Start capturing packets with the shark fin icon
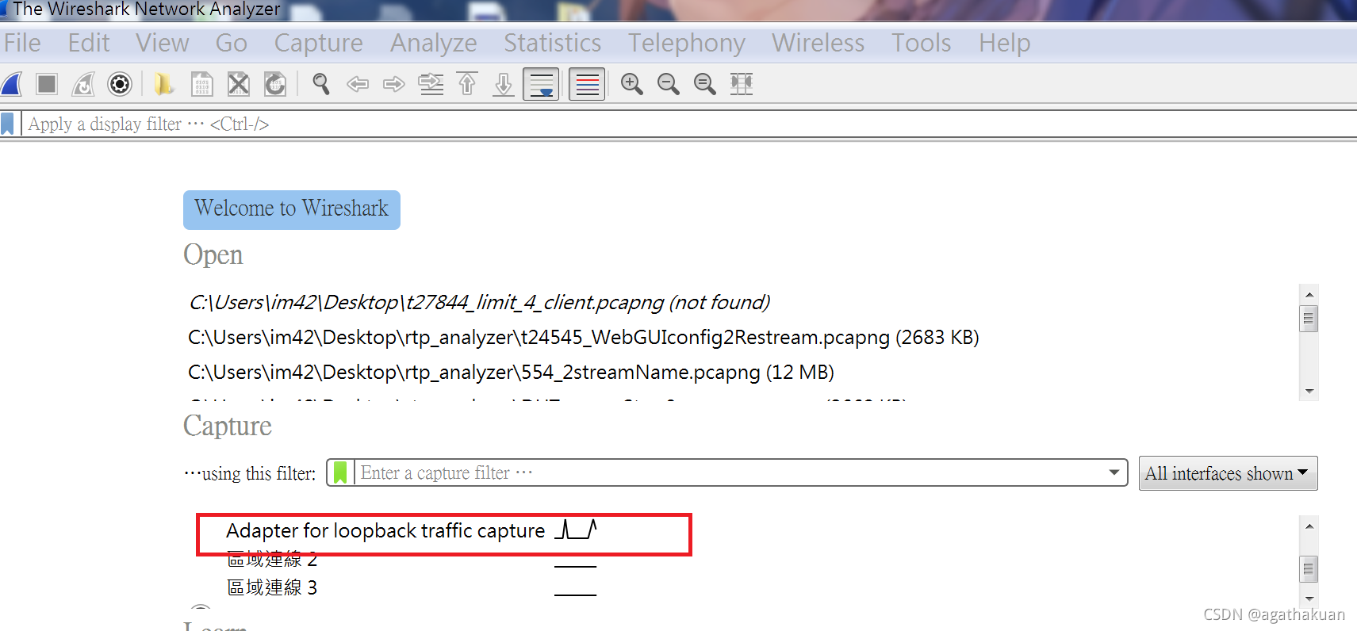 click(x=11, y=83)
